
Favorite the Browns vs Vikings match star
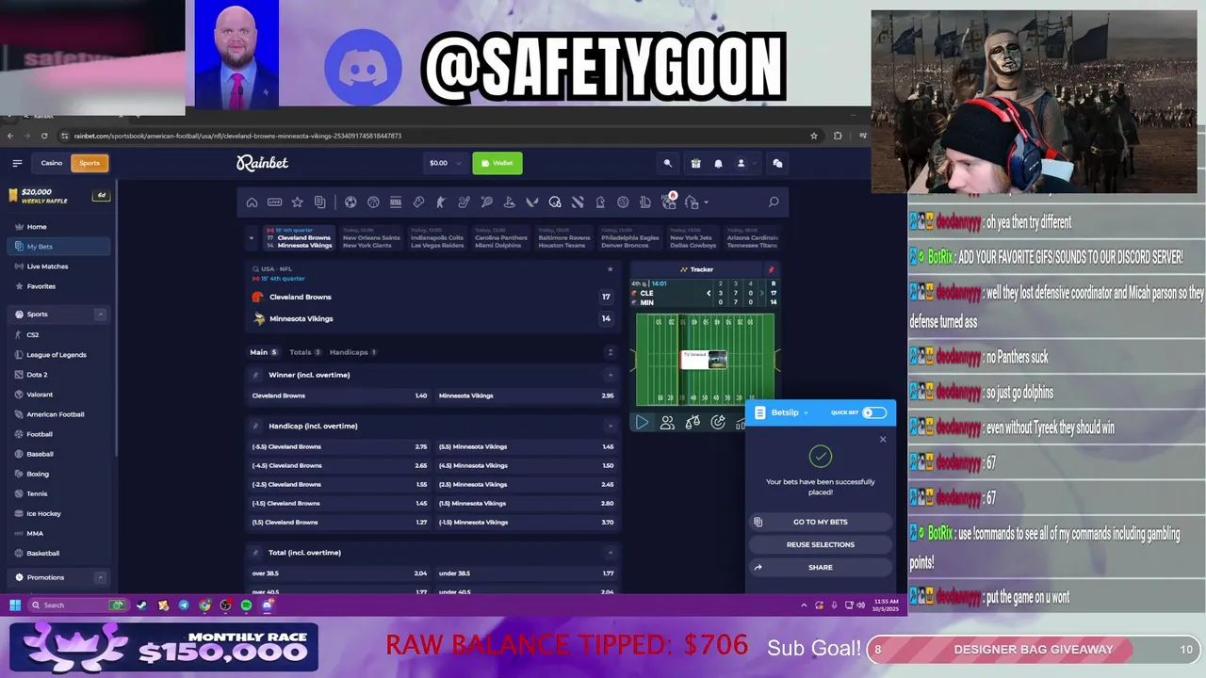point(610,269)
